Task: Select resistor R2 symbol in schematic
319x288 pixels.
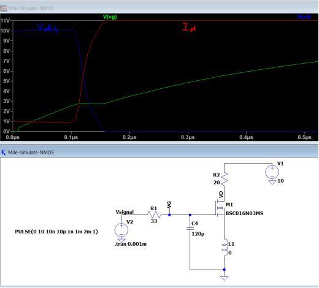Action: 225,178
